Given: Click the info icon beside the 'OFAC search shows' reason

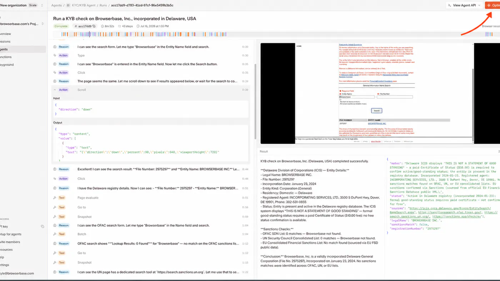Looking at the screenshot, I should point(55,244).
